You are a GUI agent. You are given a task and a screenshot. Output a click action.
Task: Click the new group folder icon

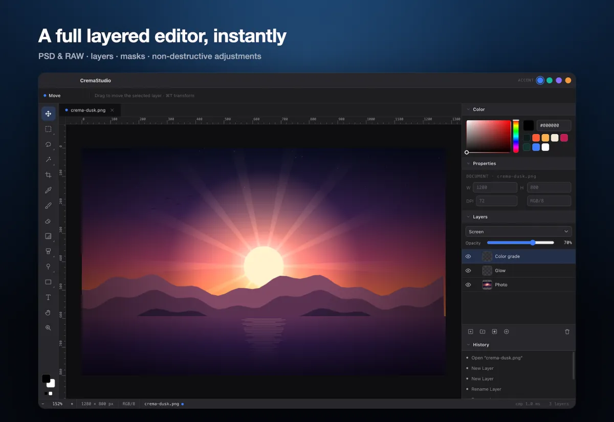483,331
